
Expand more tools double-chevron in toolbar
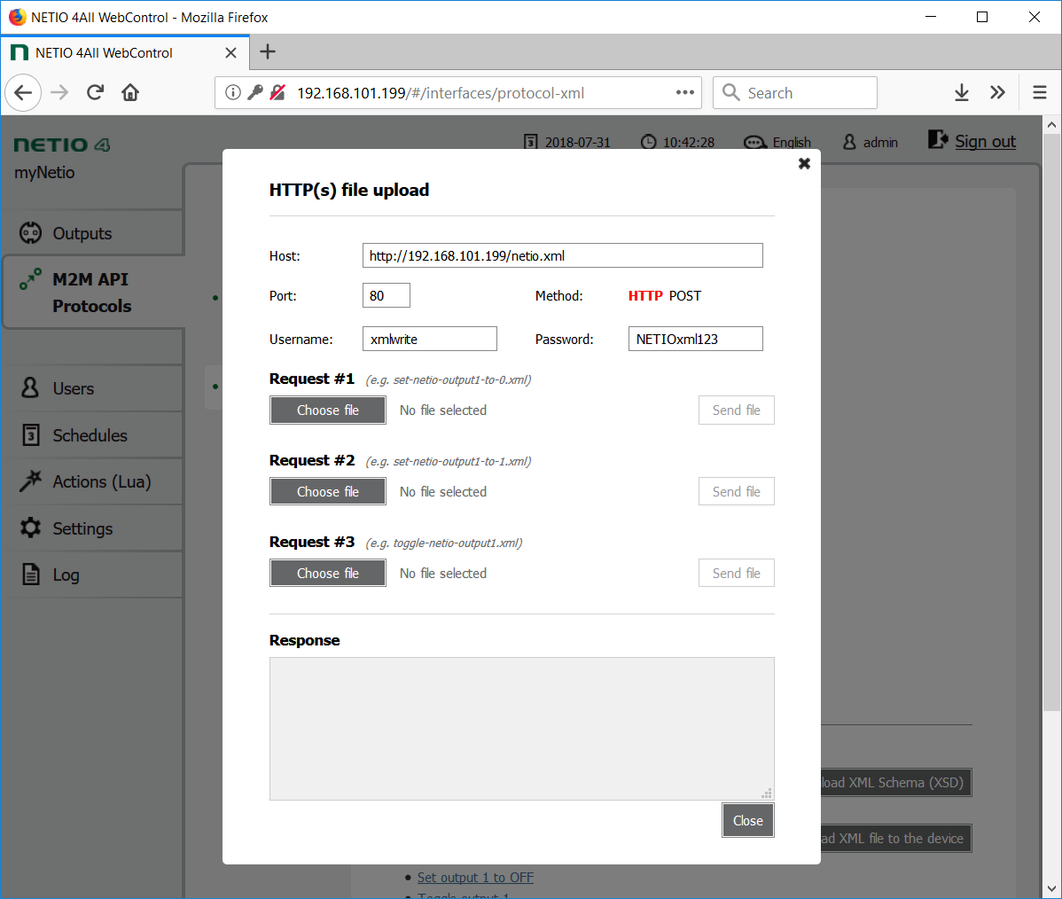click(997, 92)
